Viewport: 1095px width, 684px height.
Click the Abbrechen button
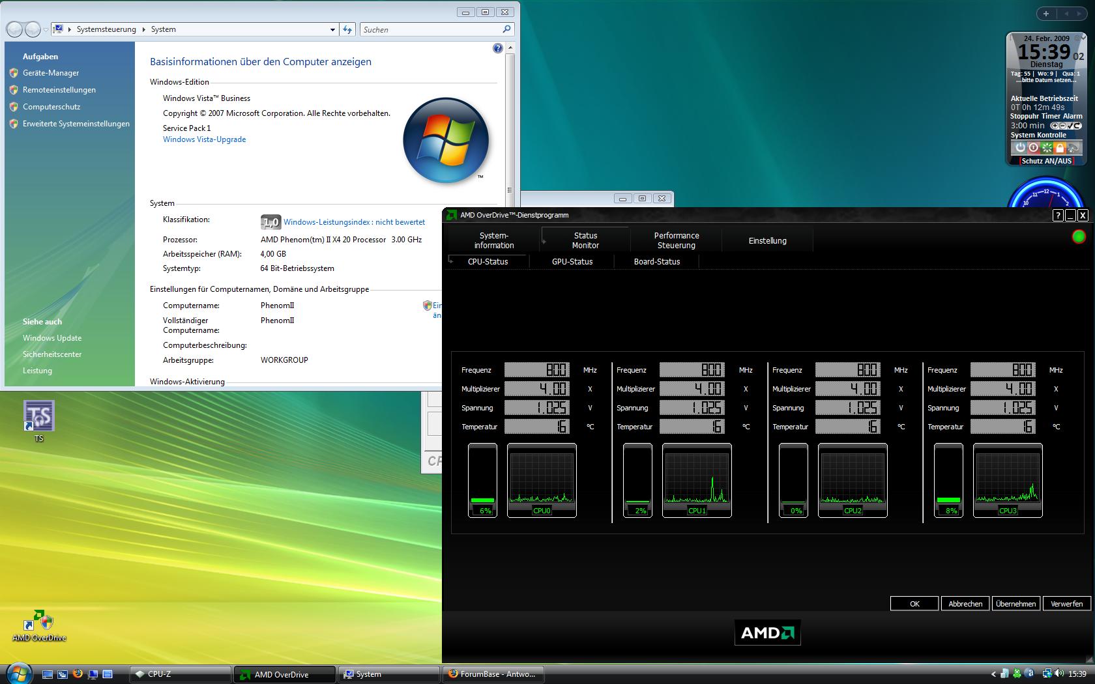click(x=965, y=604)
